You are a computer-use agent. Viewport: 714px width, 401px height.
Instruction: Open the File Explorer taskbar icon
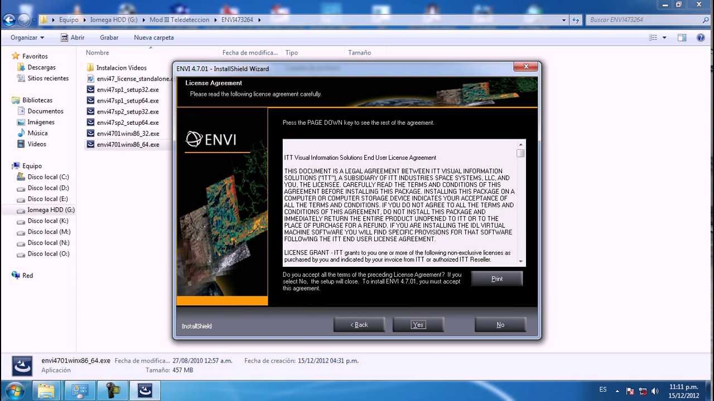tap(46, 390)
